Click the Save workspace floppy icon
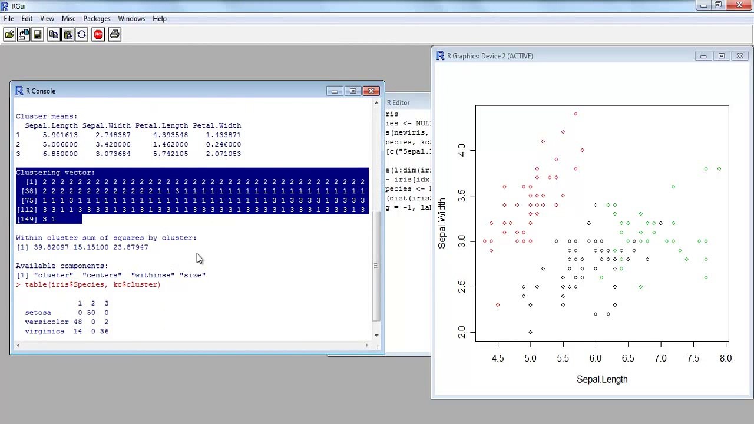Image resolution: width=754 pixels, height=424 pixels. 38,35
